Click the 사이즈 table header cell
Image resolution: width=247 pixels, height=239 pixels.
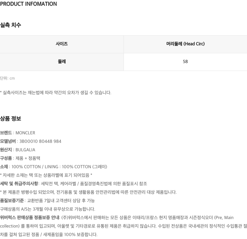coord(62,44)
